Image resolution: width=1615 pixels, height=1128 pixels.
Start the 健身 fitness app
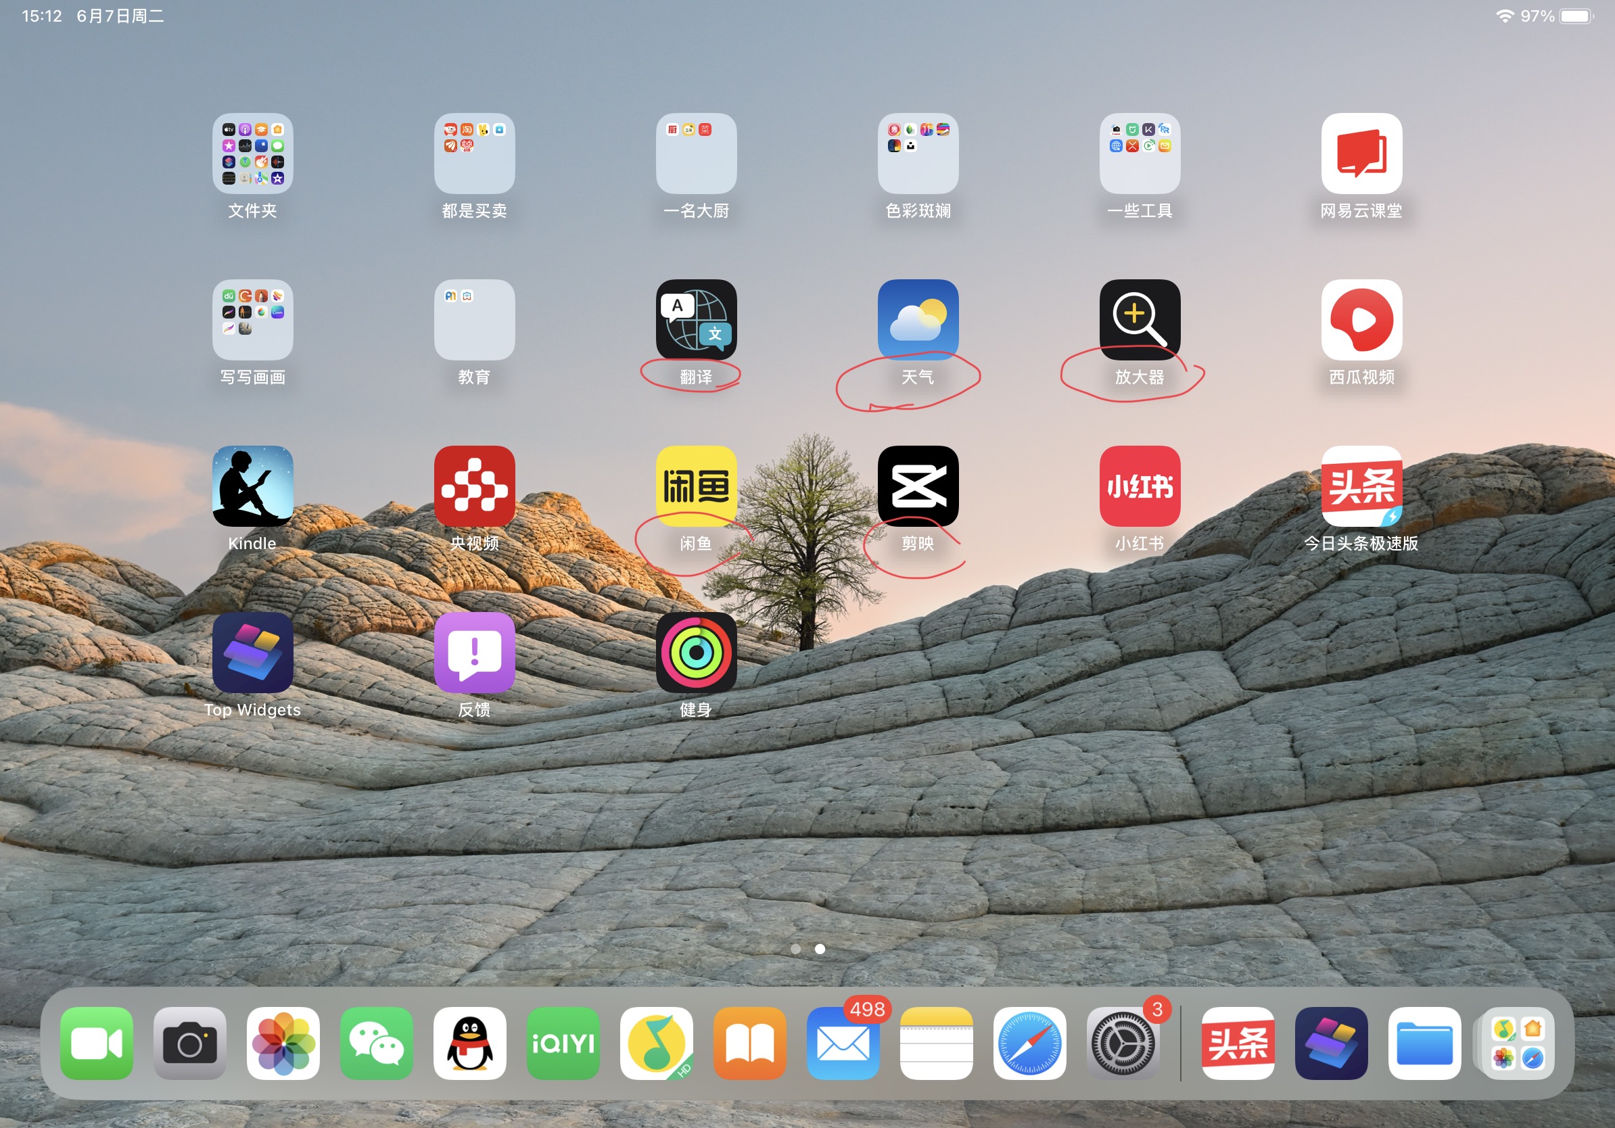coord(695,653)
